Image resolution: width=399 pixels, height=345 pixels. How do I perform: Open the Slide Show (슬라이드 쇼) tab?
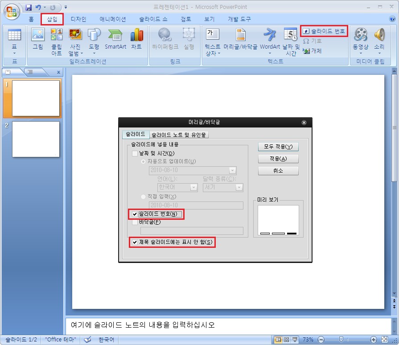tap(153, 19)
